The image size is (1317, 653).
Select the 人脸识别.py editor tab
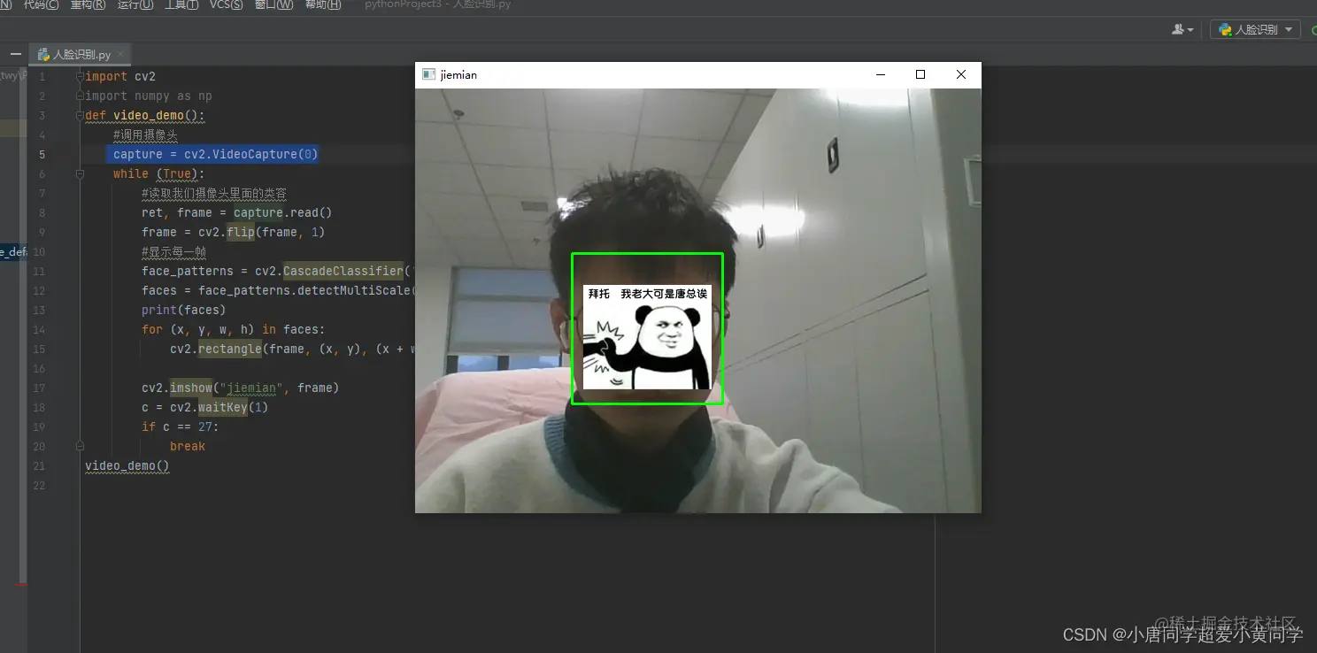click(x=80, y=53)
